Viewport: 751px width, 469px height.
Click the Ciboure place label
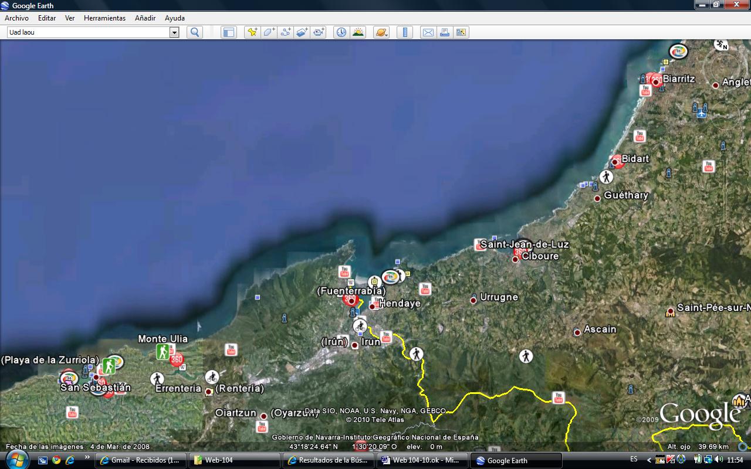coord(540,256)
